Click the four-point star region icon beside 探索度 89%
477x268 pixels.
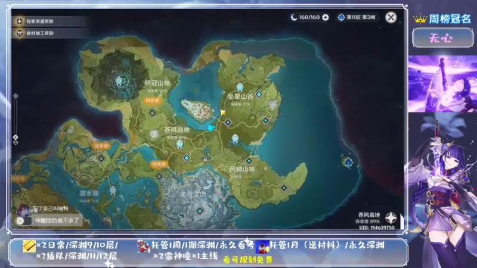pyautogui.click(x=391, y=217)
